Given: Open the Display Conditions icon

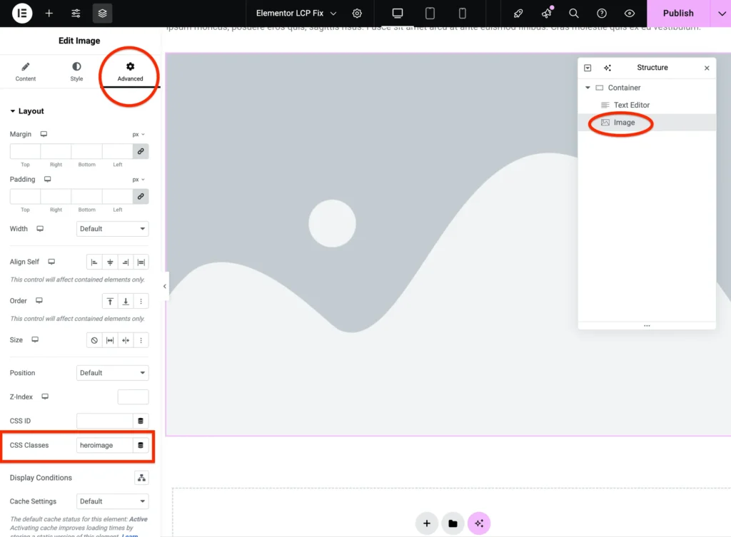Looking at the screenshot, I should (141, 477).
